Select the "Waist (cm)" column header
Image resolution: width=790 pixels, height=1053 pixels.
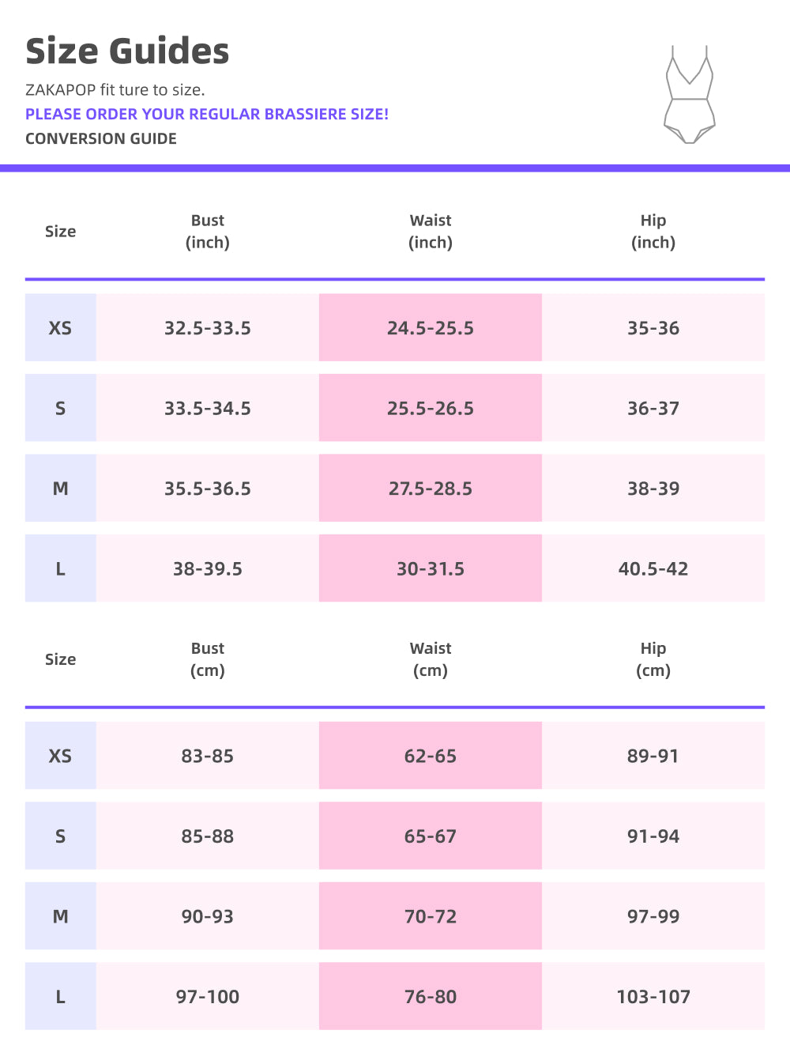[x=431, y=659]
